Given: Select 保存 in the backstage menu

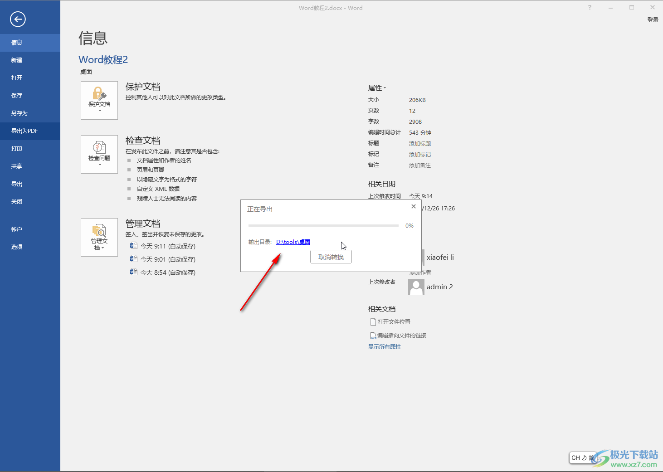Looking at the screenshot, I should [30, 96].
